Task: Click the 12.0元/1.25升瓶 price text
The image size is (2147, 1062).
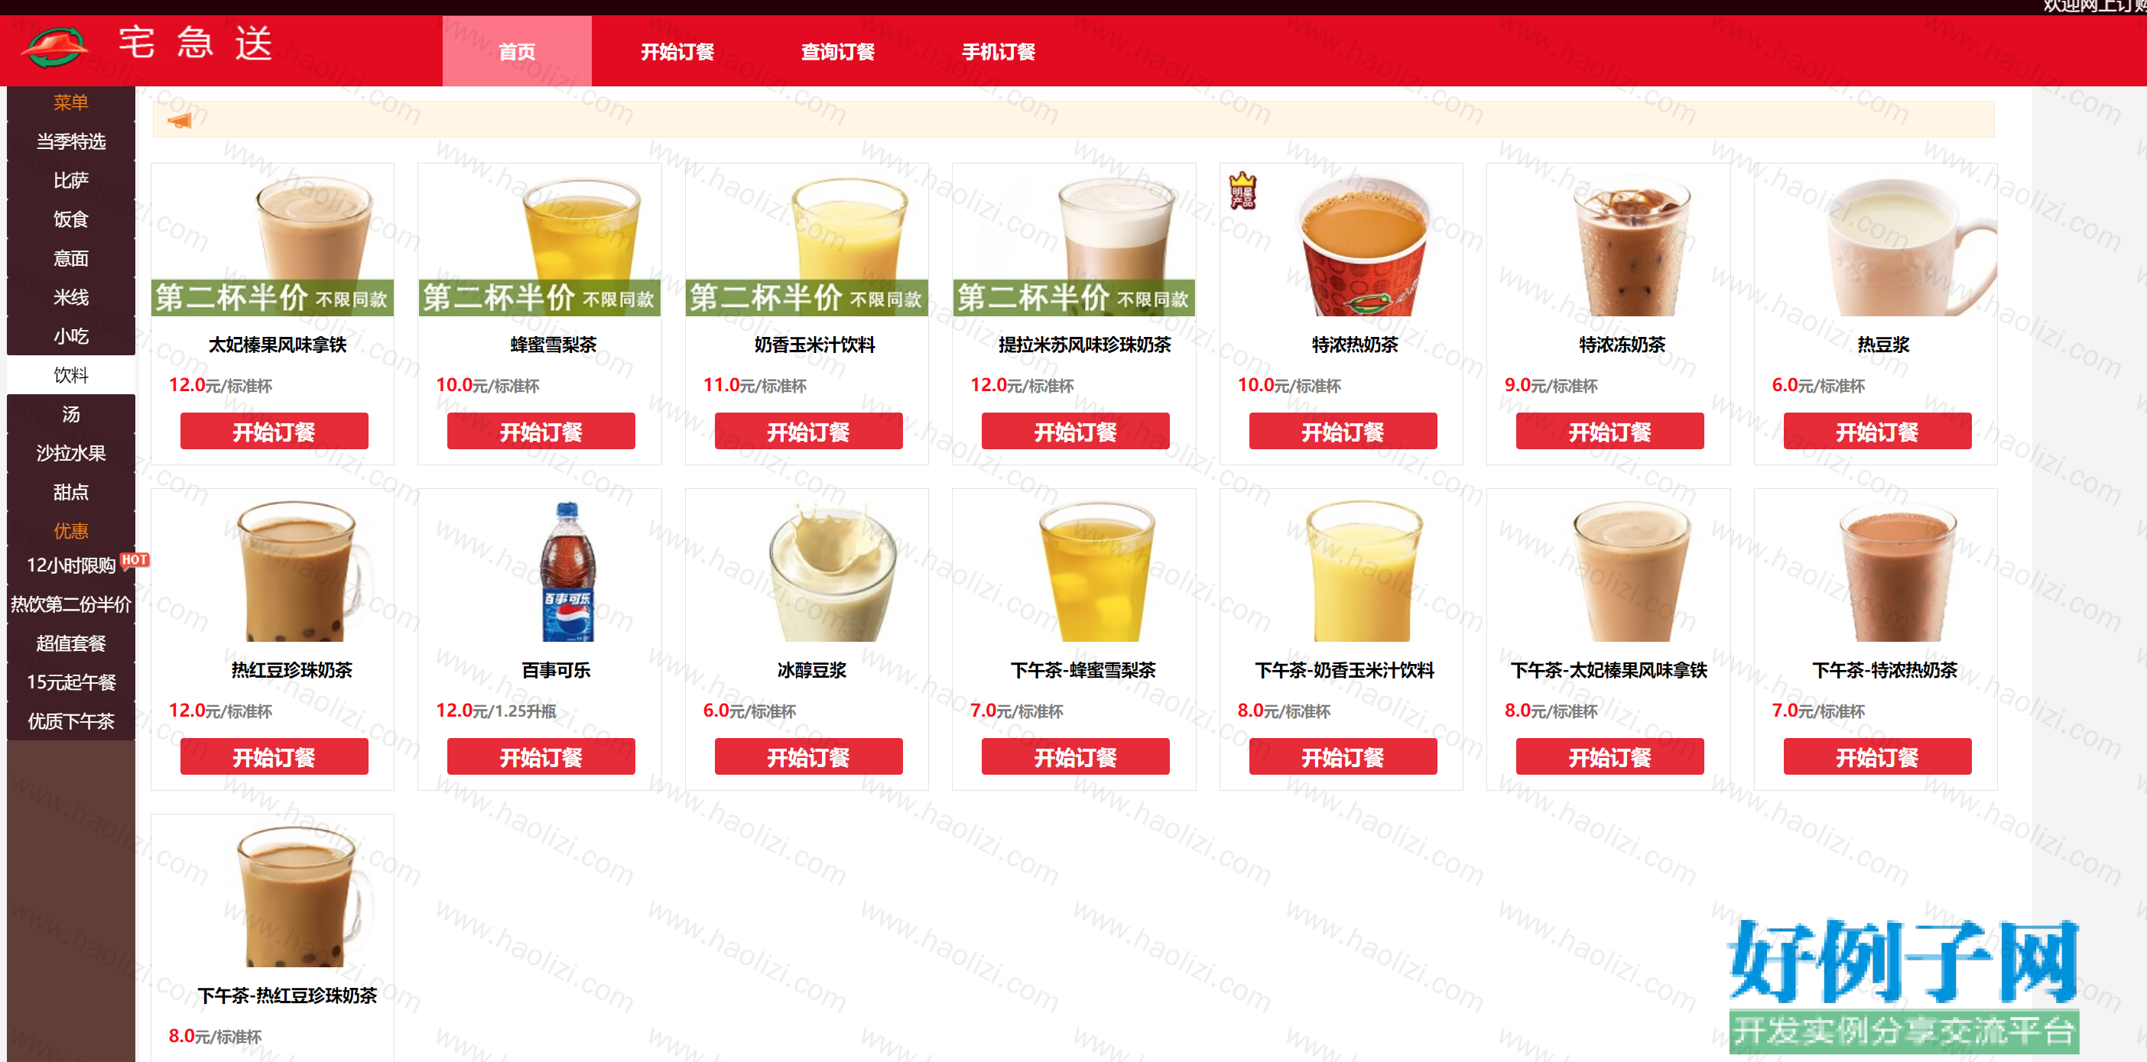Action: [x=496, y=711]
